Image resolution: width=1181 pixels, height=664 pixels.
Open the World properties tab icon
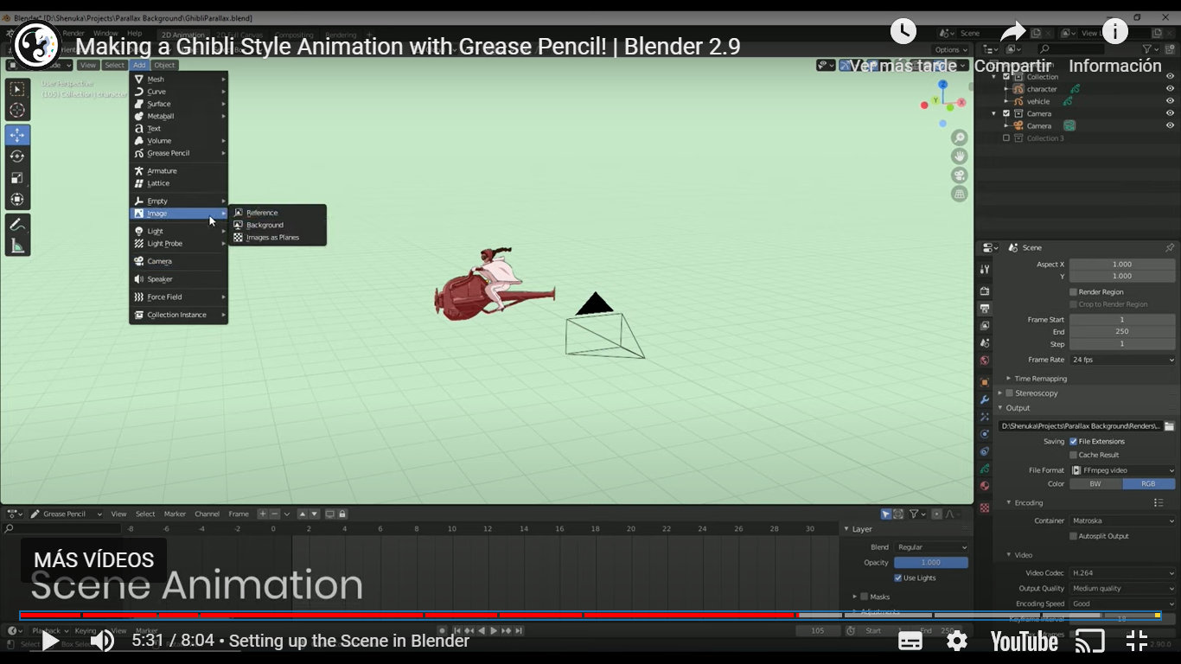click(985, 361)
